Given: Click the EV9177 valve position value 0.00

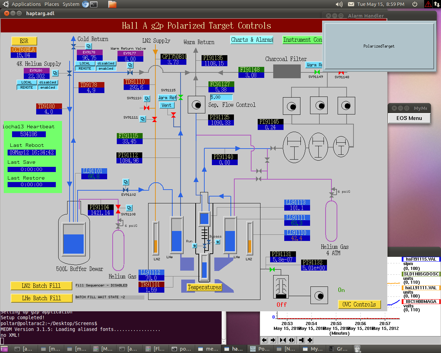Looking at the screenshot, I should click(130, 59).
